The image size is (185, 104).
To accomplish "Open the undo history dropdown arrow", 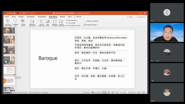I will point(29,13).
